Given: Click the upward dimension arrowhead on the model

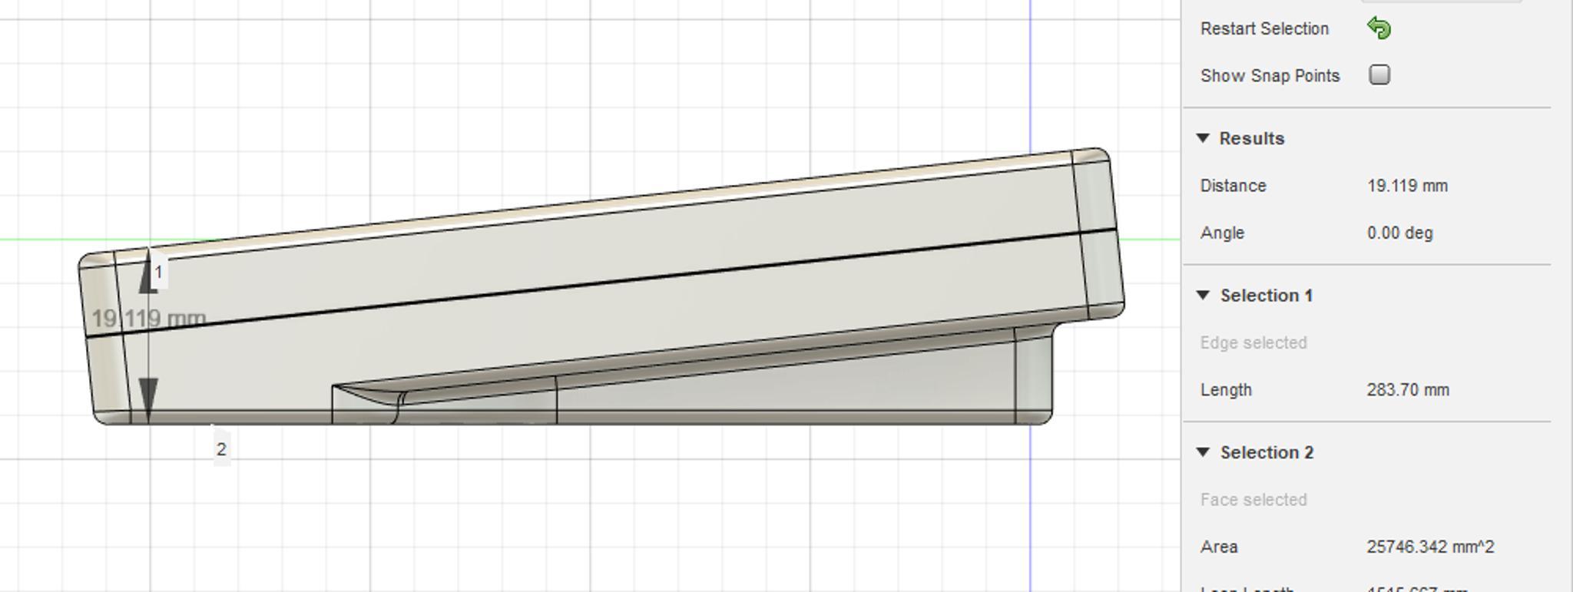Looking at the screenshot, I should pos(148,278).
